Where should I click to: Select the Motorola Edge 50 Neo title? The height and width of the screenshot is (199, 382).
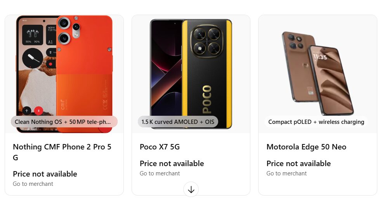pyautogui.click(x=306, y=147)
